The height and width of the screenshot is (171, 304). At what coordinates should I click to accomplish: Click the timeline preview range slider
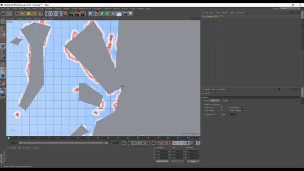[64, 143]
